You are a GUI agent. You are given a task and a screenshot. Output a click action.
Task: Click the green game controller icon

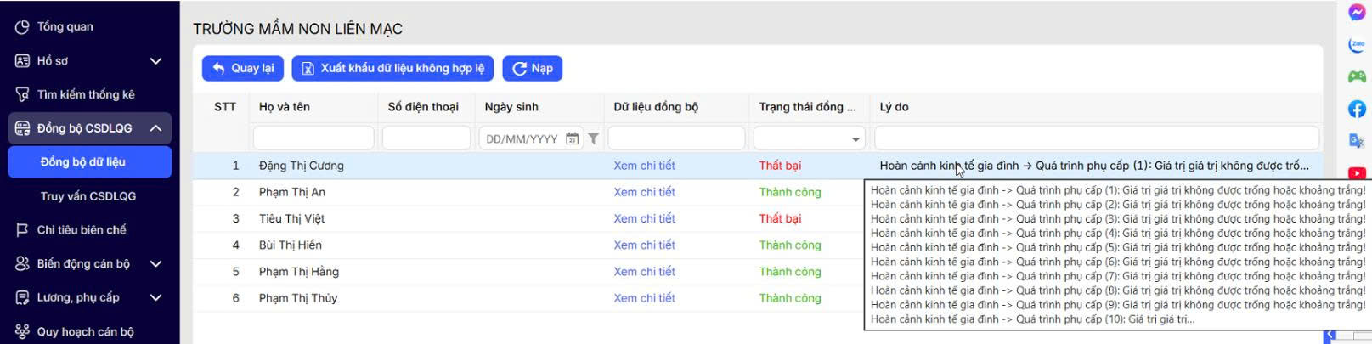click(1357, 76)
